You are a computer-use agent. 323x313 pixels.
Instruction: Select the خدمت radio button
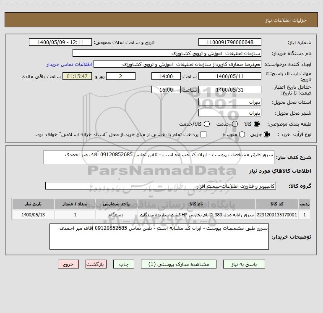tap(235, 124)
